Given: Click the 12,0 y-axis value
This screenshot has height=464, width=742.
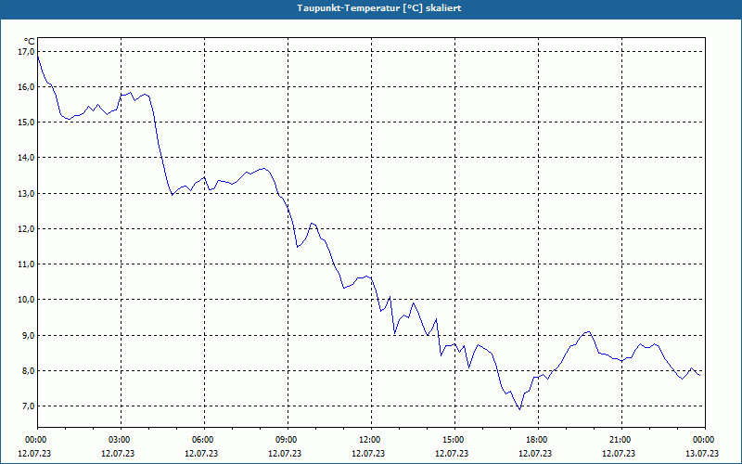Looking at the screenshot, I should point(26,228).
